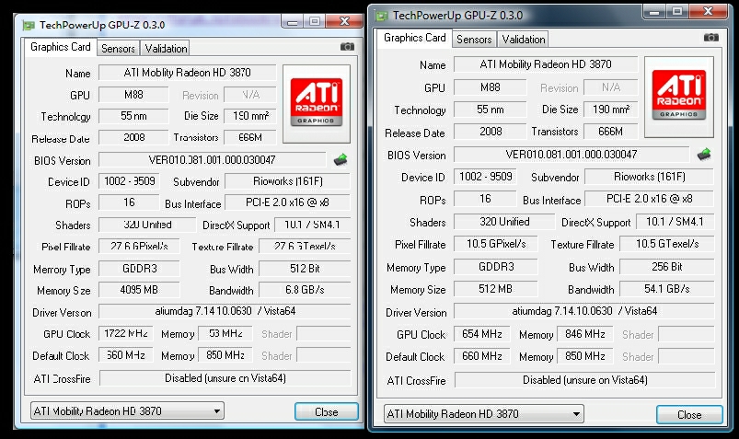Click BIOS save chip icon in right window
This screenshot has height=439, width=739.
coord(704,154)
